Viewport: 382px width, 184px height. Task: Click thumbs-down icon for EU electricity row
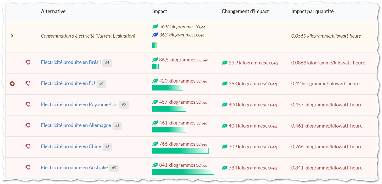tap(28, 83)
